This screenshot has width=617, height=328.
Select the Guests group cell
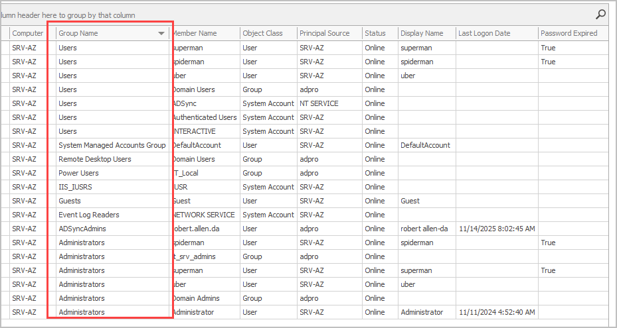[x=70, y=201]
